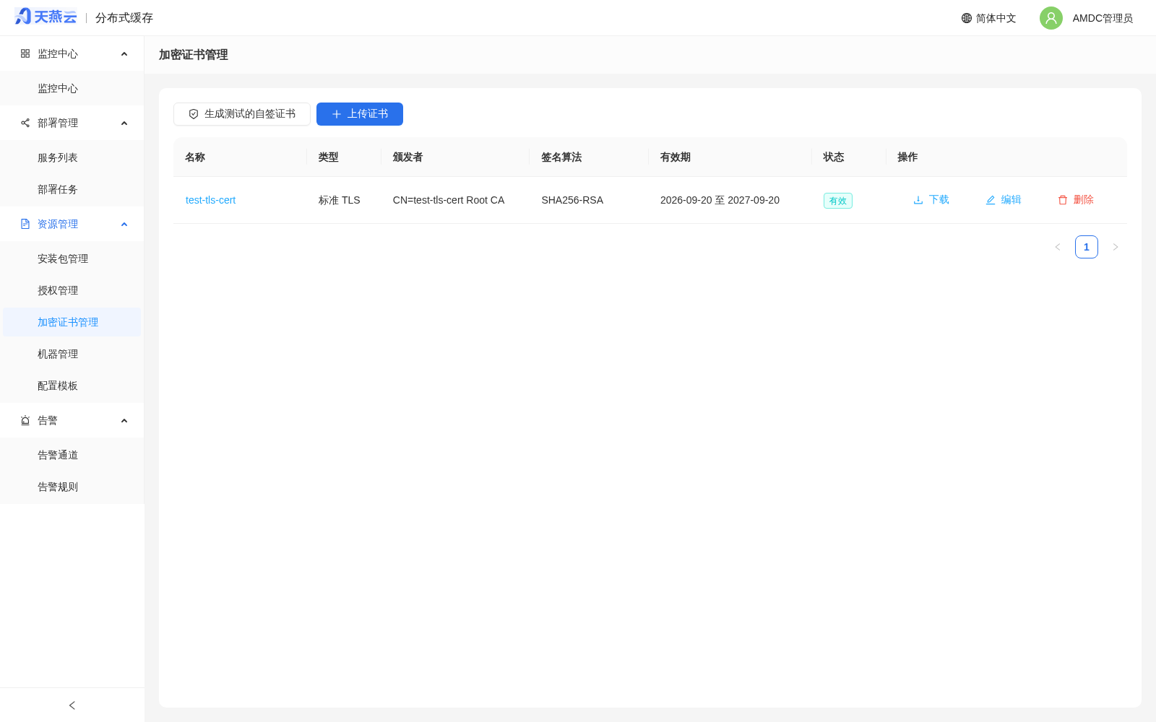
Task: Click 生成测试的自签证书 button
Action: [x=242, y=114]
